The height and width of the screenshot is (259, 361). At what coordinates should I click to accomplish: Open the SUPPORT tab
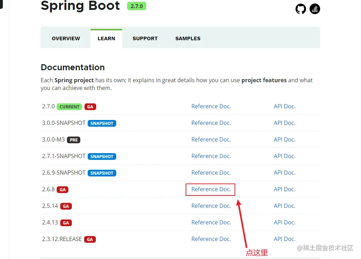[145, 38]
